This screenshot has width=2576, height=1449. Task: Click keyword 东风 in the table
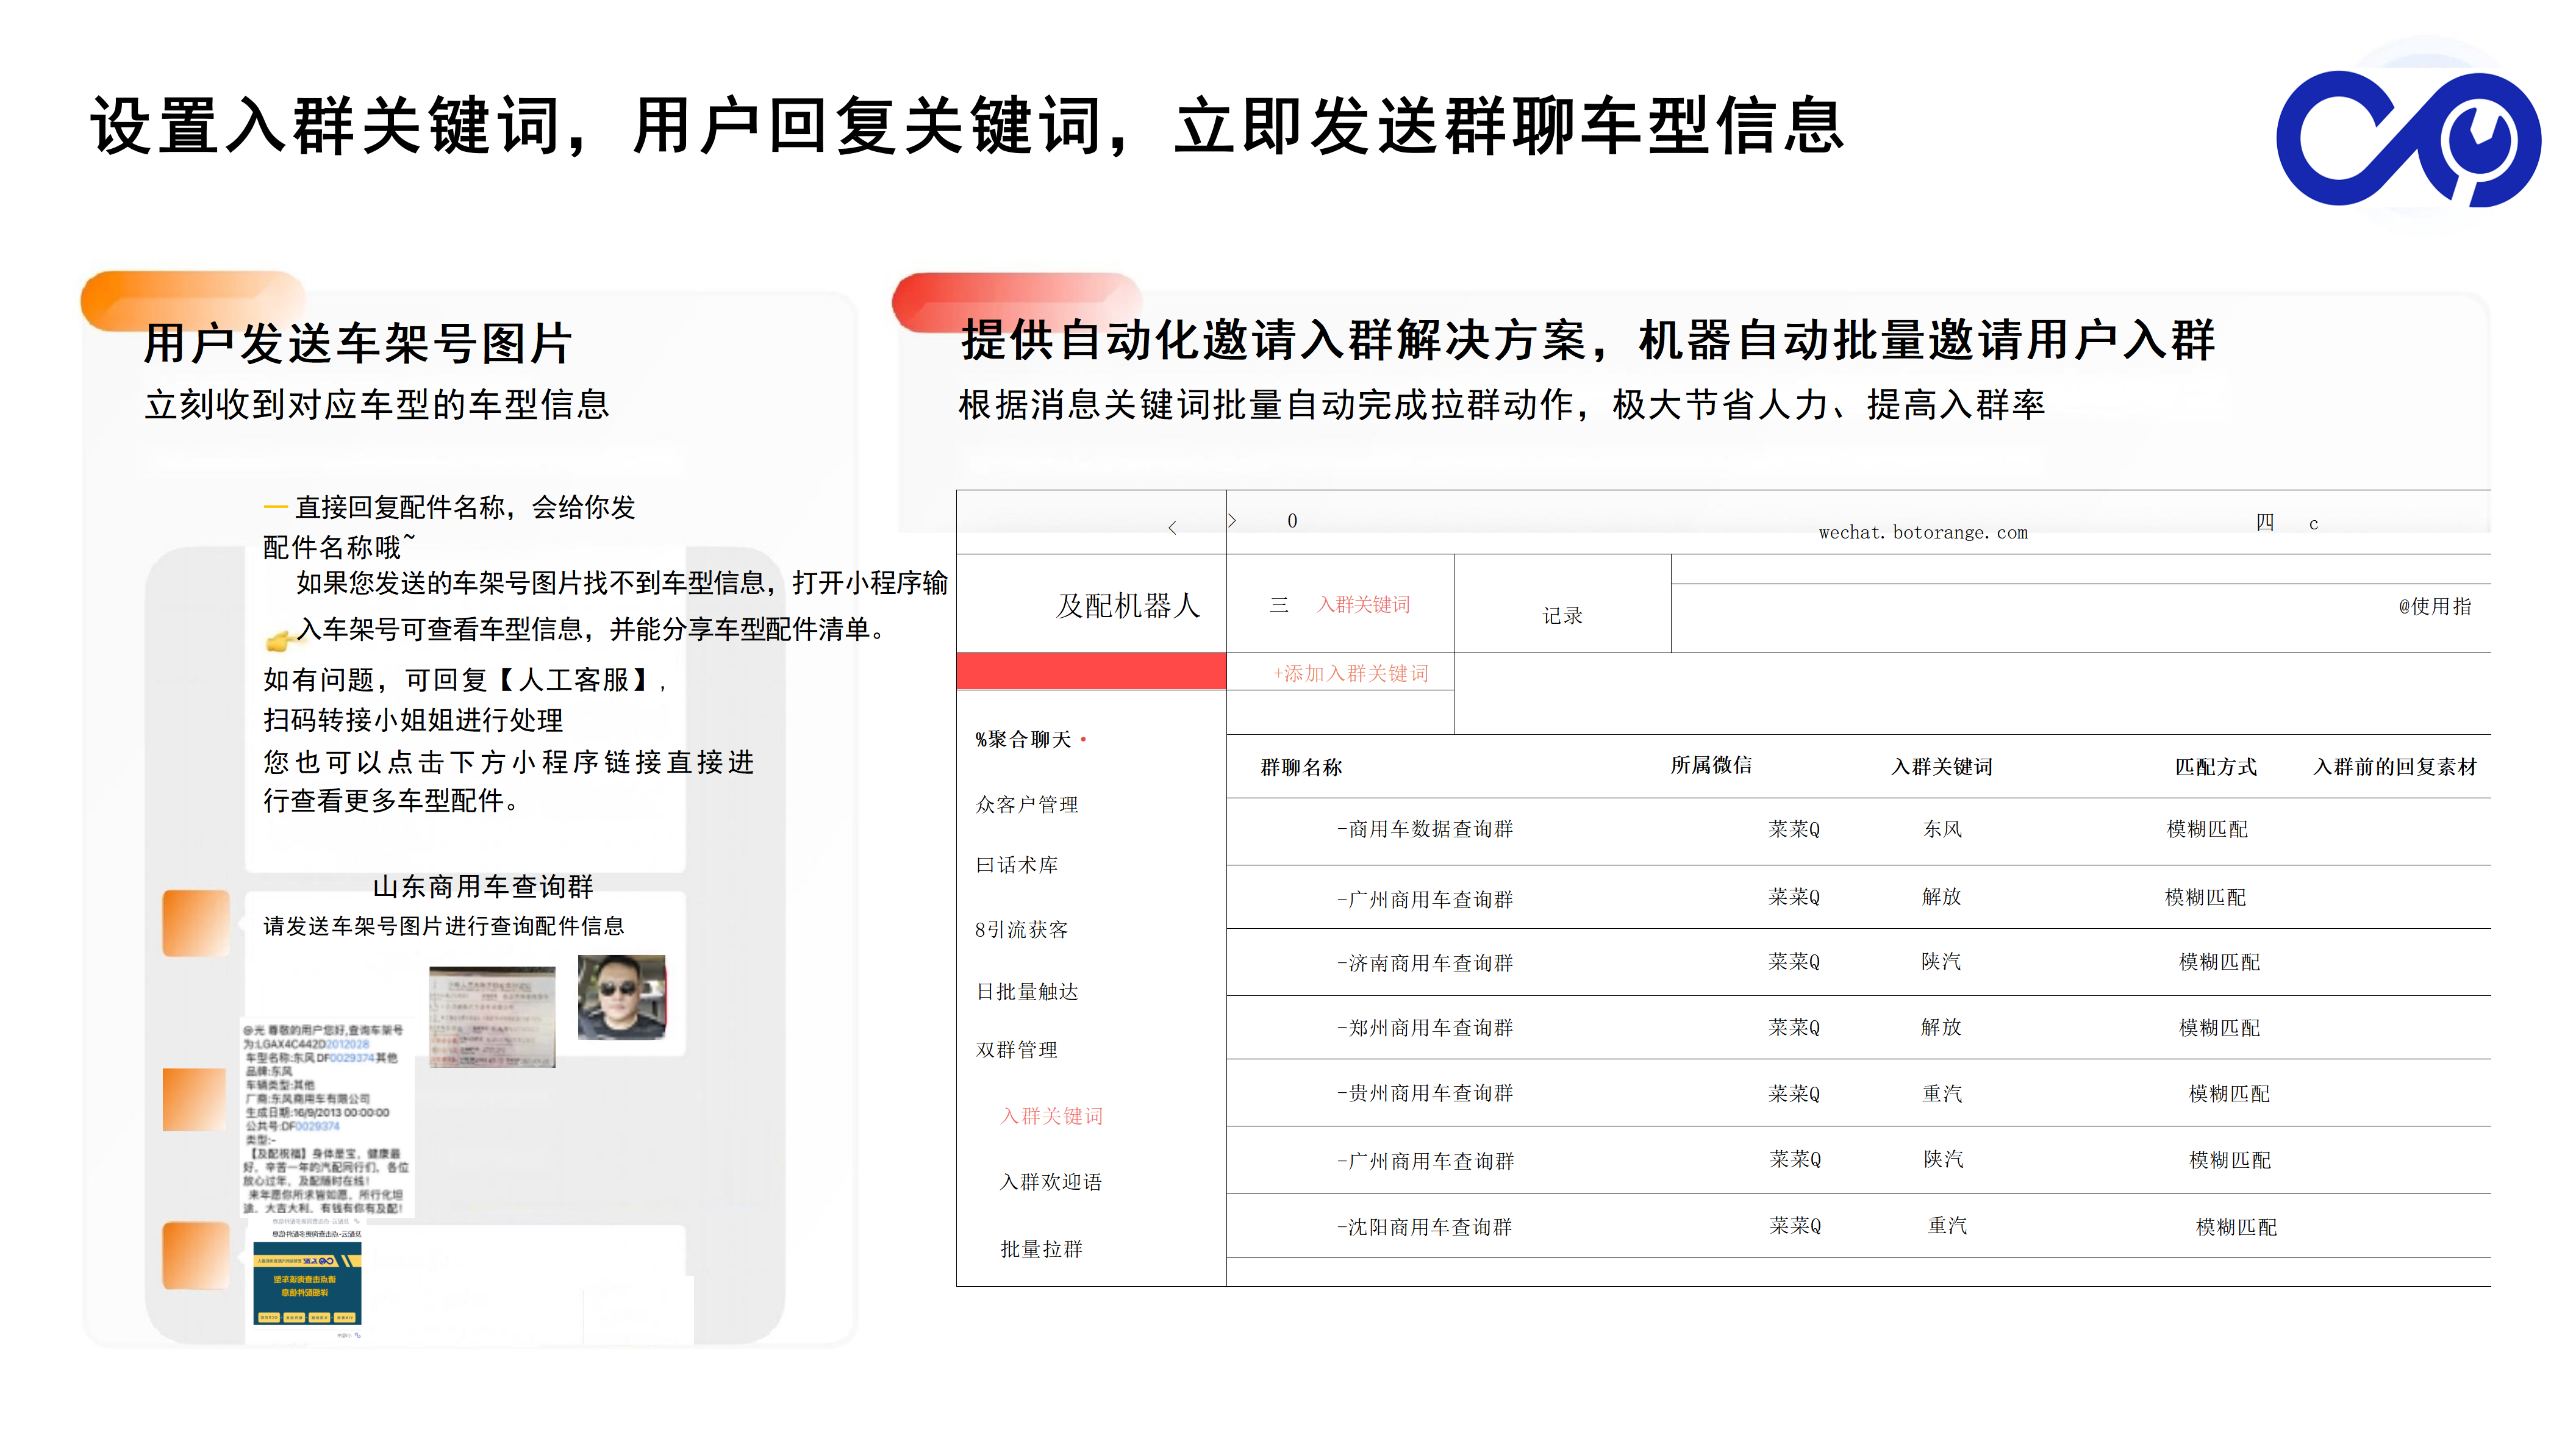coord(1942,829)
